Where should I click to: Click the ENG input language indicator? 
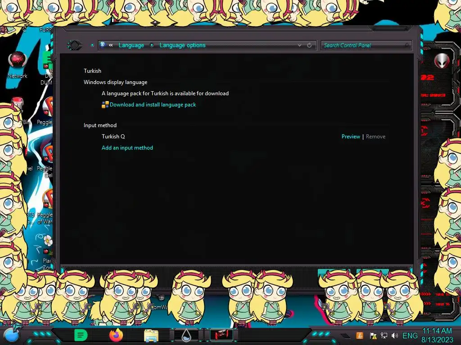(x=410, y=336)
